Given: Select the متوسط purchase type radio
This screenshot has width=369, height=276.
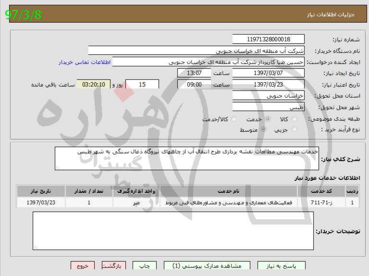Looking at the screenshot, I should click(x=264, y=129).
